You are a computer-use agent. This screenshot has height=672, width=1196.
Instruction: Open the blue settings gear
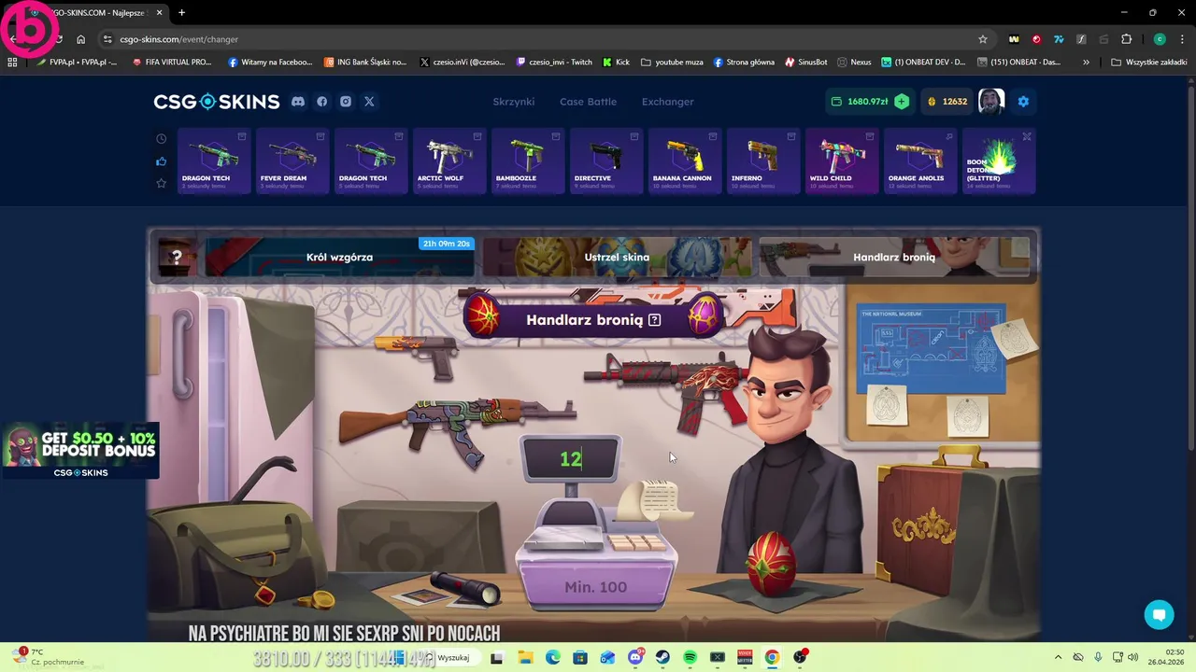coord(1023,102)
